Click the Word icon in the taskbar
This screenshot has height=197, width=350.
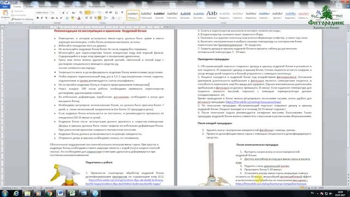[60, 193]
